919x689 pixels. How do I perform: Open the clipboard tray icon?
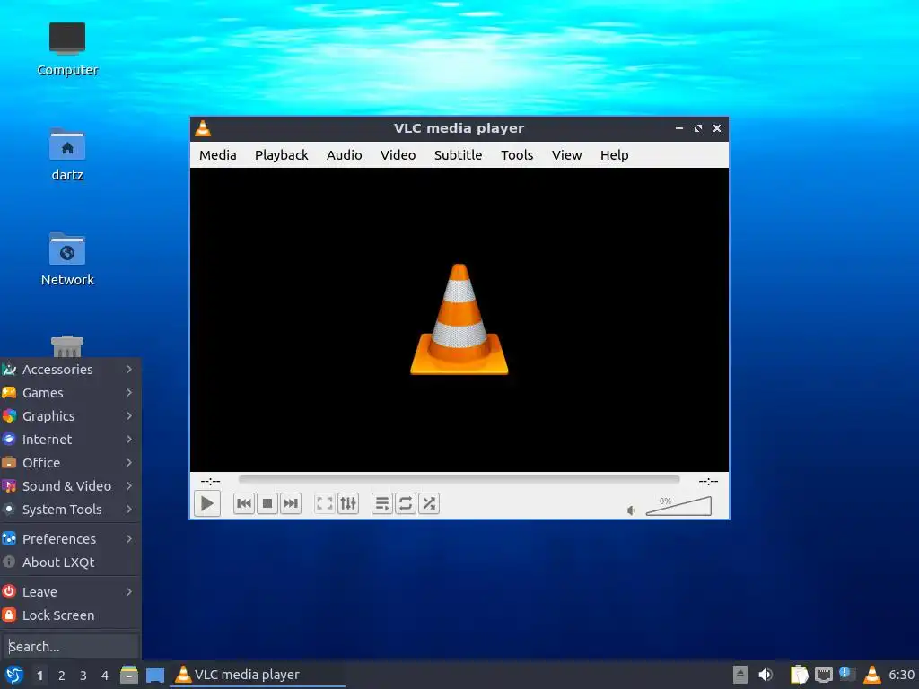pos(799,675)
